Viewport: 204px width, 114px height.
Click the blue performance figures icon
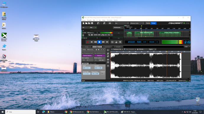pos(187,42)
